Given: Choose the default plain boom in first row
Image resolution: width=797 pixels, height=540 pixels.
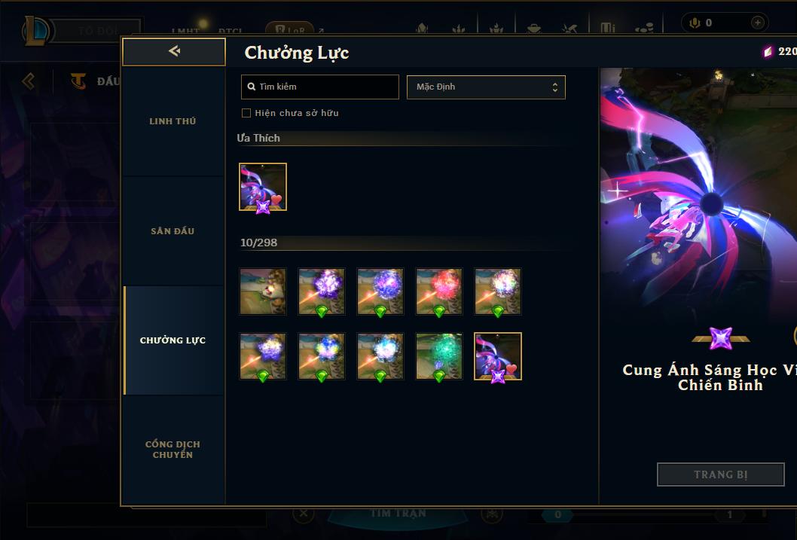Looking at the screenshot, I should tap(263, 291).
